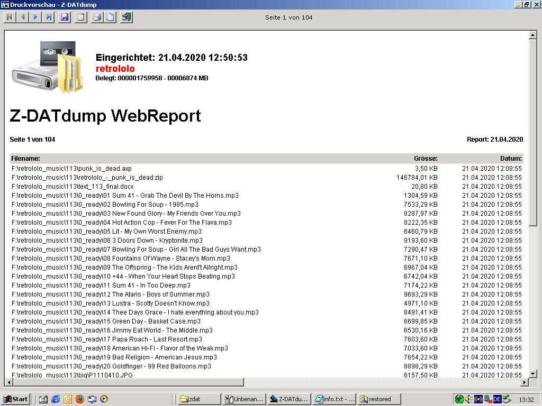542x406 pixels.
Task: Click the horizontal scrollbar left arrow
Action: click(x=9, y=382)
